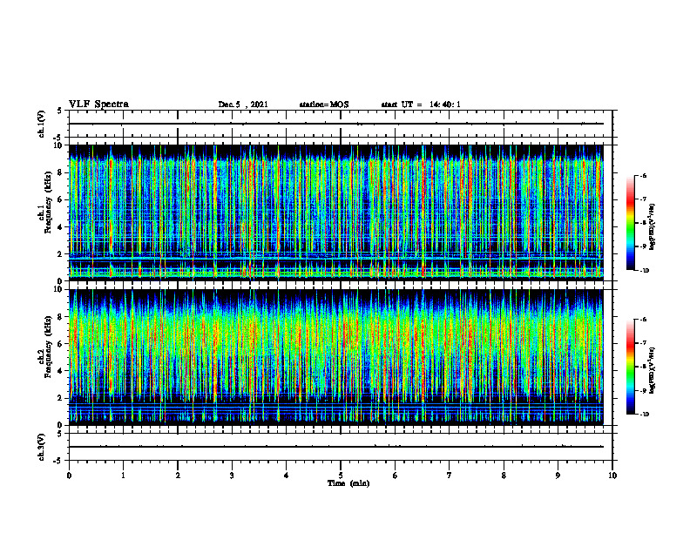Click the ch.3(V) waveform axis label
The height and width of the screenshot is (533, 690).
pos(42,447)
